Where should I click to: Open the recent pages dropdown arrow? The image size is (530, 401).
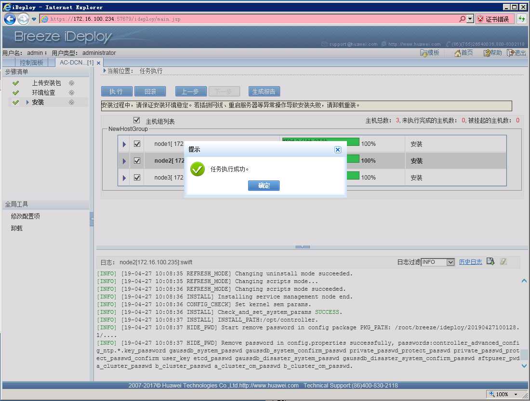point(34,19)
